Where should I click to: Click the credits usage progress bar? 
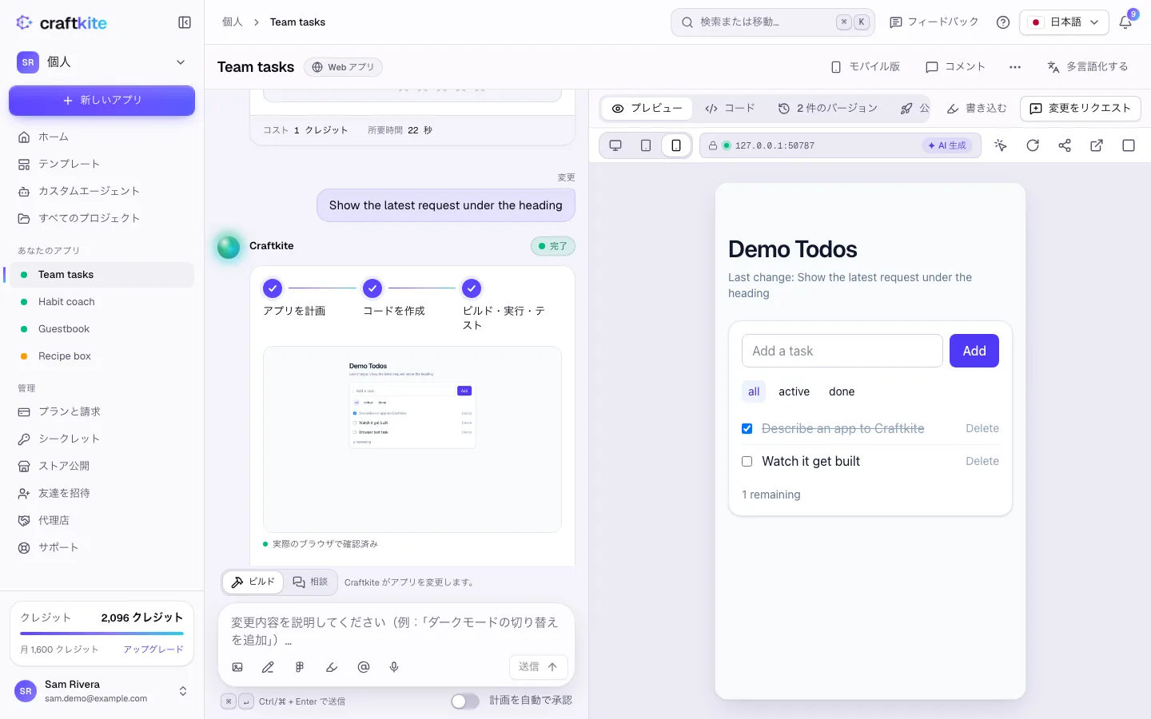point(102,634)
